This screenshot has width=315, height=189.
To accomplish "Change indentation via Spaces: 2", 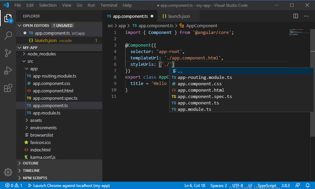I will 218,186.
